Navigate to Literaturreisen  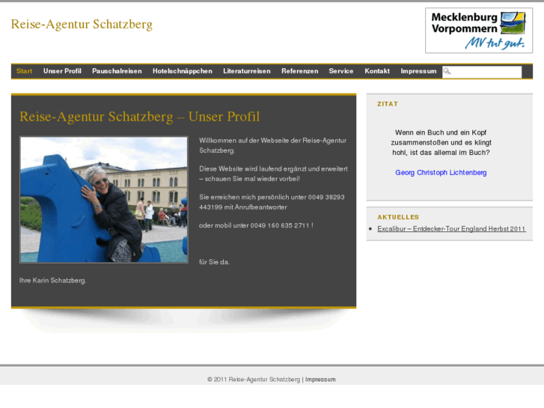[x=247, y=71]
